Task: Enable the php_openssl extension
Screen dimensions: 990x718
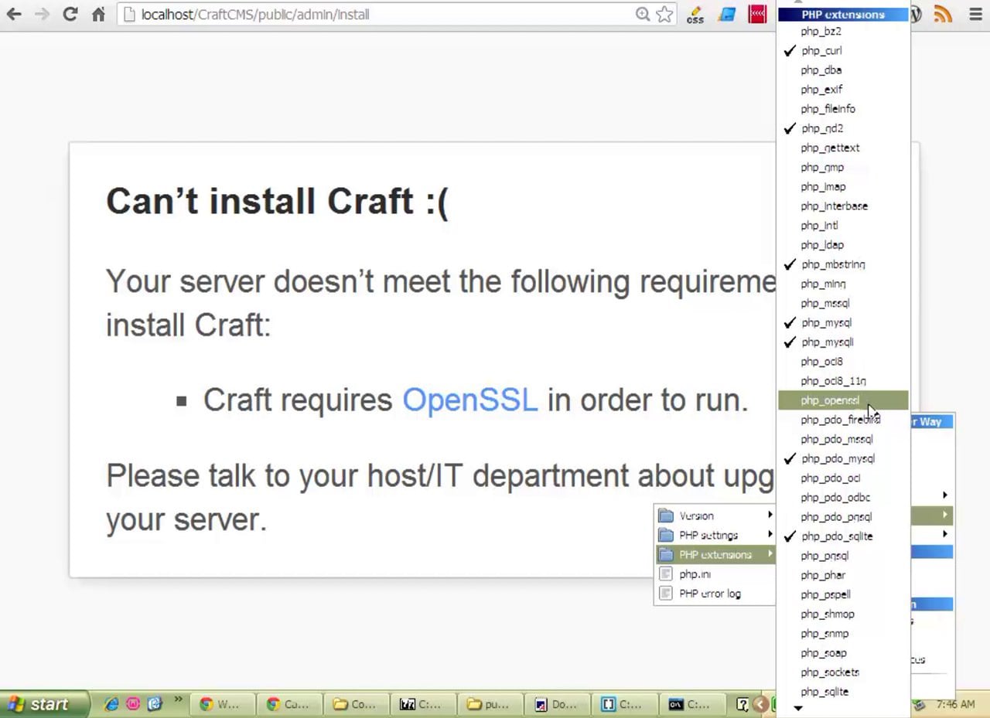Action: pyautogui.click(x=843, y=400)
